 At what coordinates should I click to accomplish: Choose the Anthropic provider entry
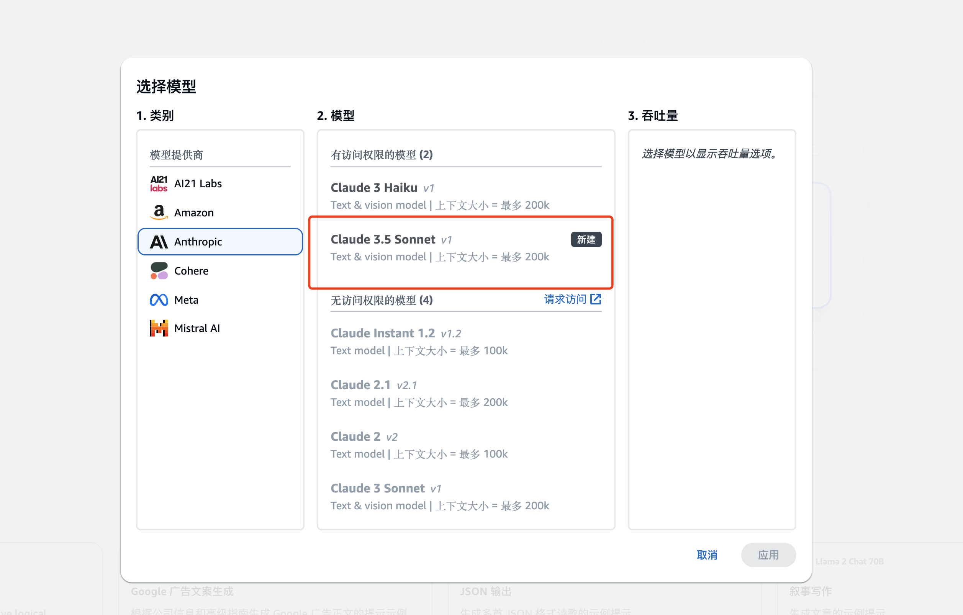coord(220,242)
